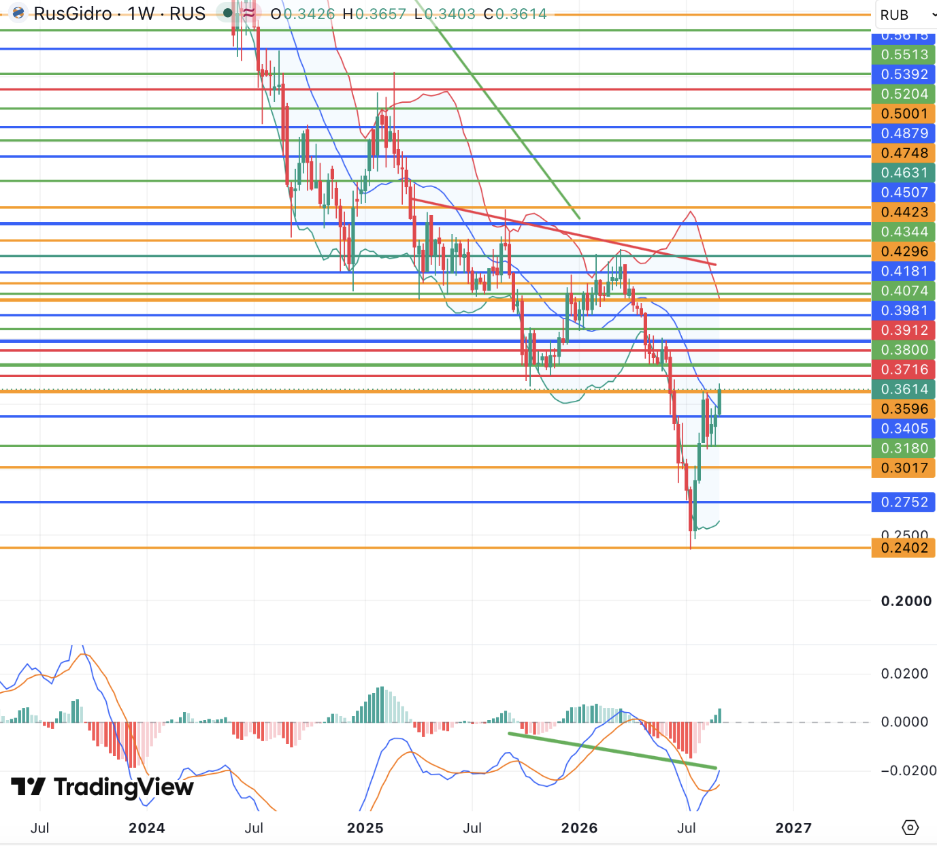
Task: Open chart settings via the hexagon gear icon
Action: [910, 828]
